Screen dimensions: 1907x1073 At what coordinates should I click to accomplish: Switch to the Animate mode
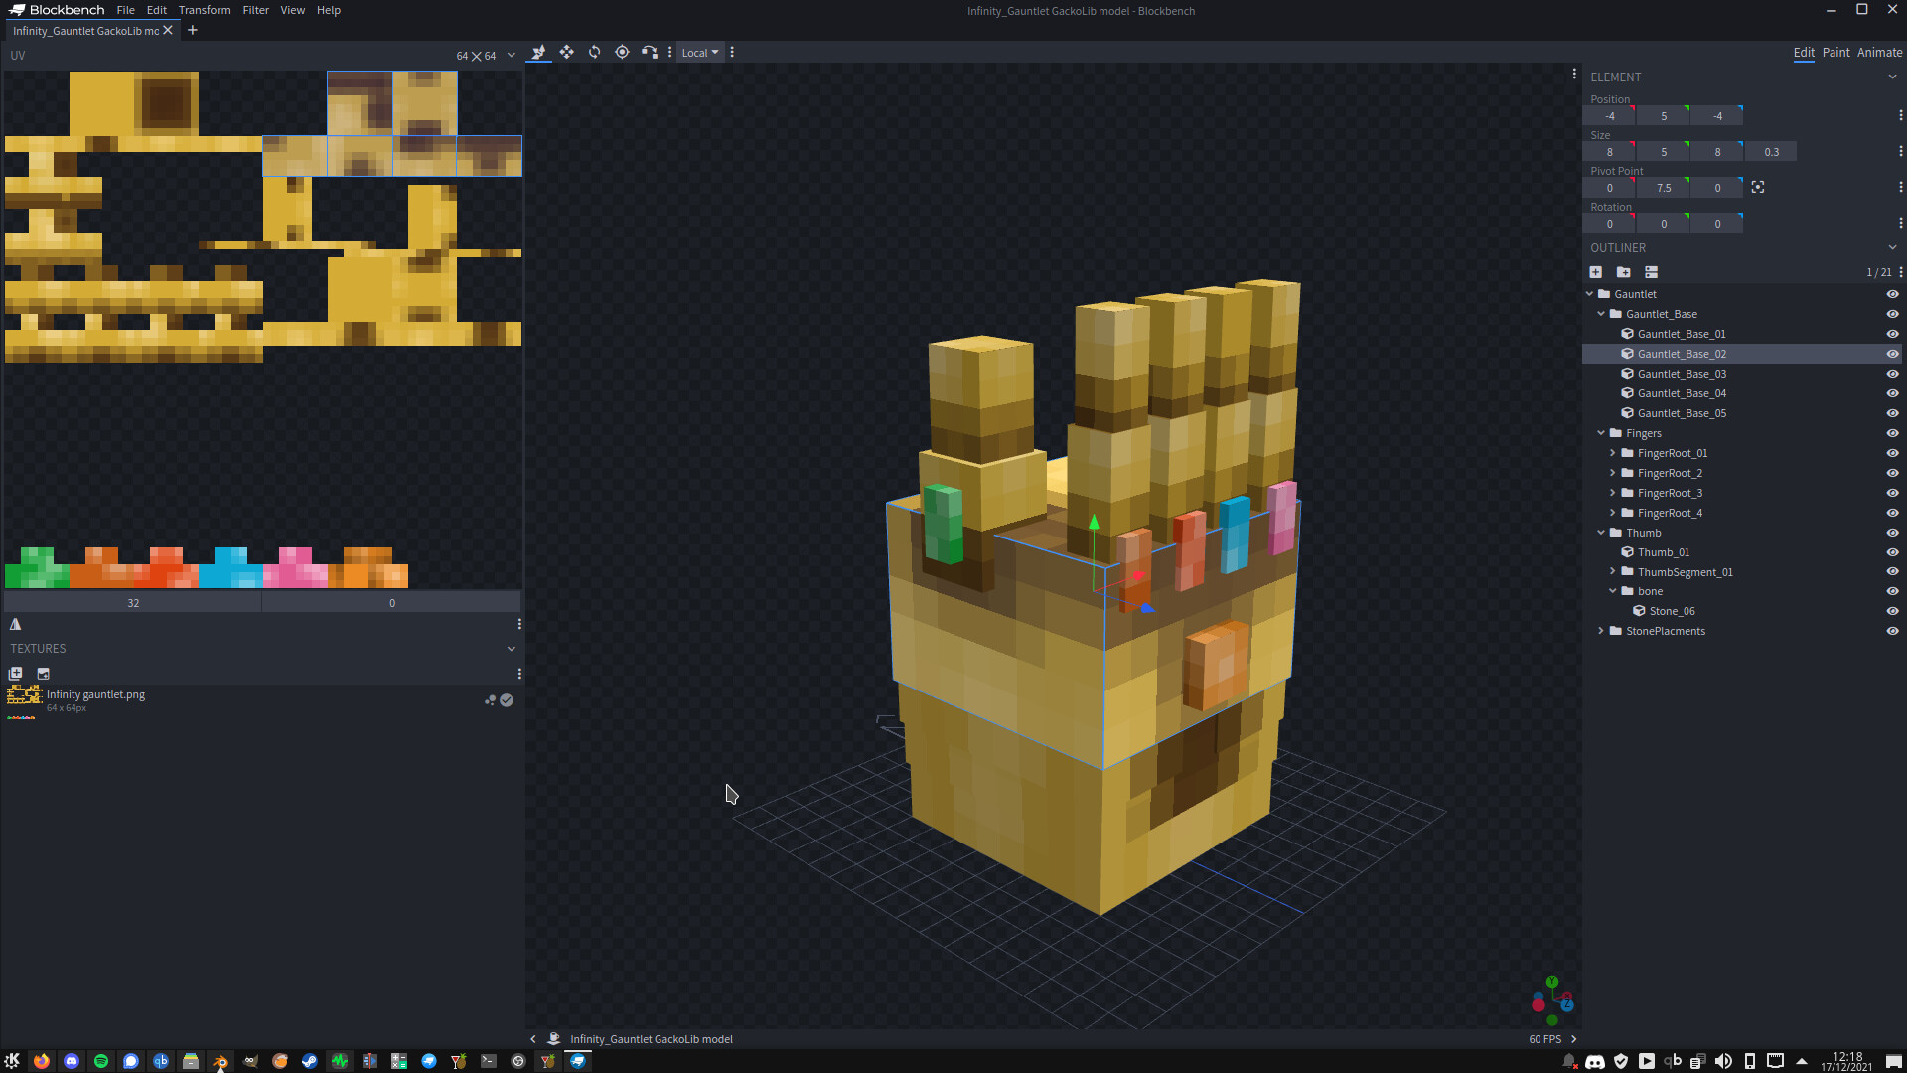[1879, 53]
